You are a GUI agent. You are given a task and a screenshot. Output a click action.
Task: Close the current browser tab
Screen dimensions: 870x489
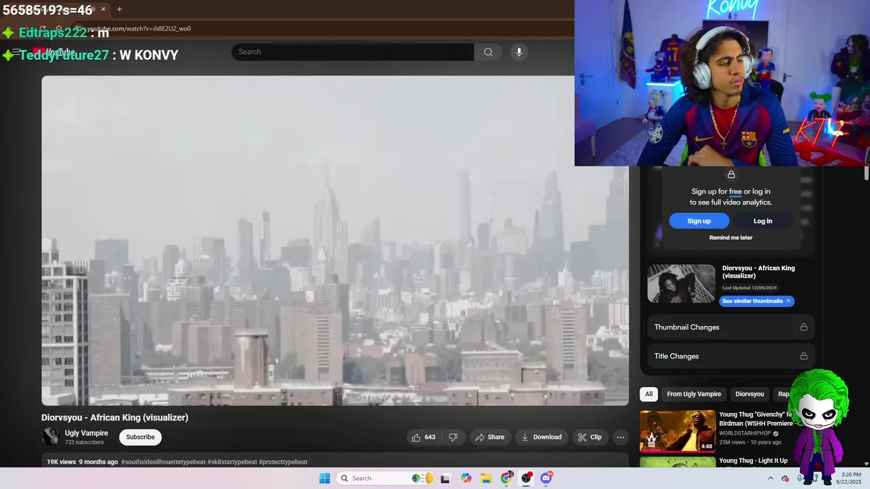[x=103, y=10]
